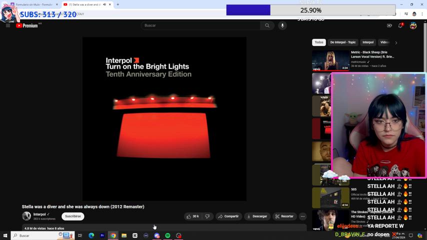Close the Stella was a diver tab
The height and width of the screenshot is (240, 427).
pos(110,4)
